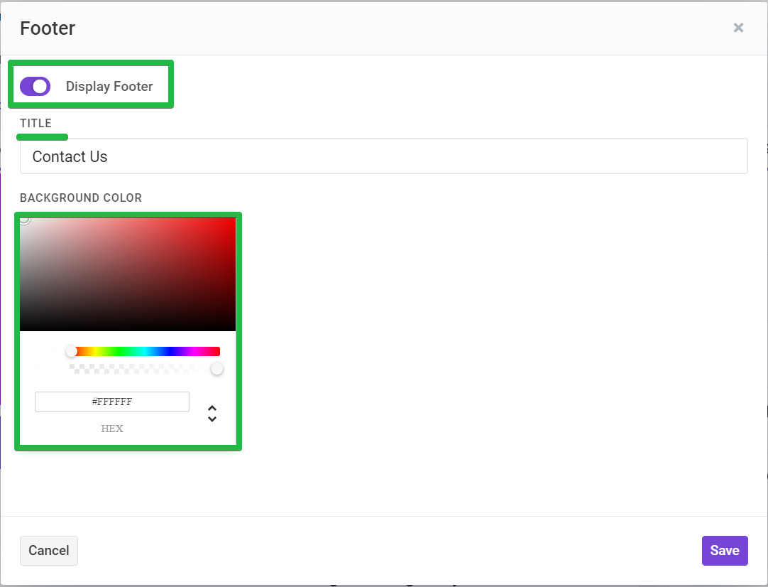The image size is (768, 587).
Task: Click inside the red saturation color area
Action: point(128,274)
